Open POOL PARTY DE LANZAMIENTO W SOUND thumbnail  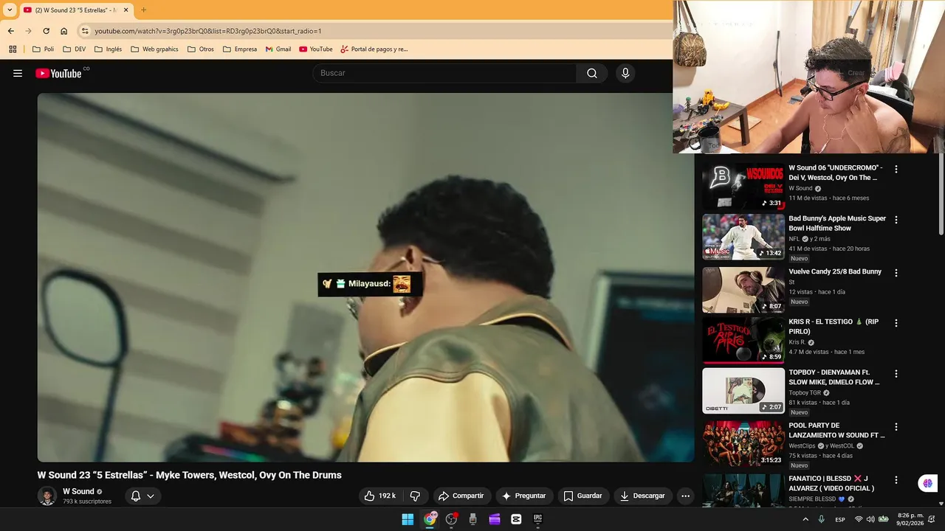point(743,443)
